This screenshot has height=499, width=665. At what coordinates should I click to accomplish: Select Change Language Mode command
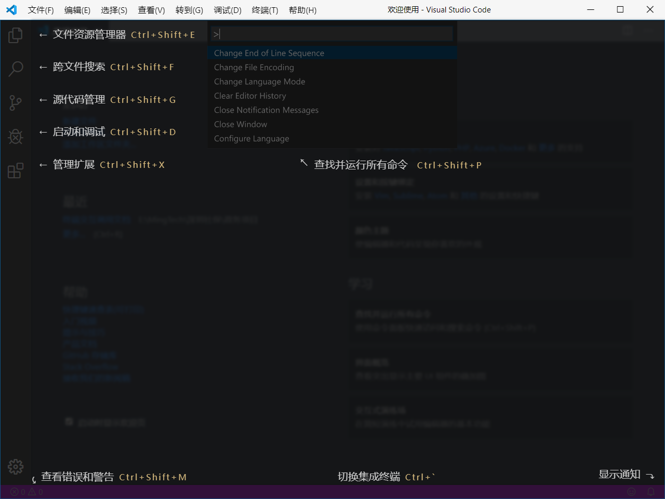(x=332, y=82)
